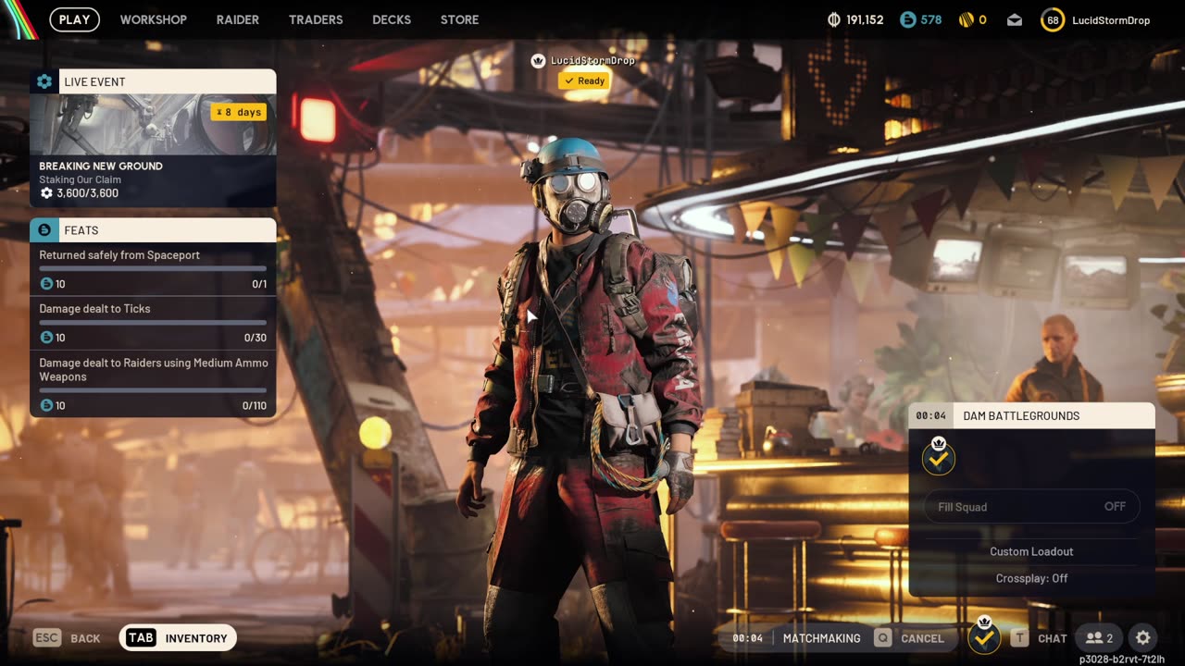Open the LucidStormDrop profile name
This screenshot has width=1185, height=666.
(1111, 20)
